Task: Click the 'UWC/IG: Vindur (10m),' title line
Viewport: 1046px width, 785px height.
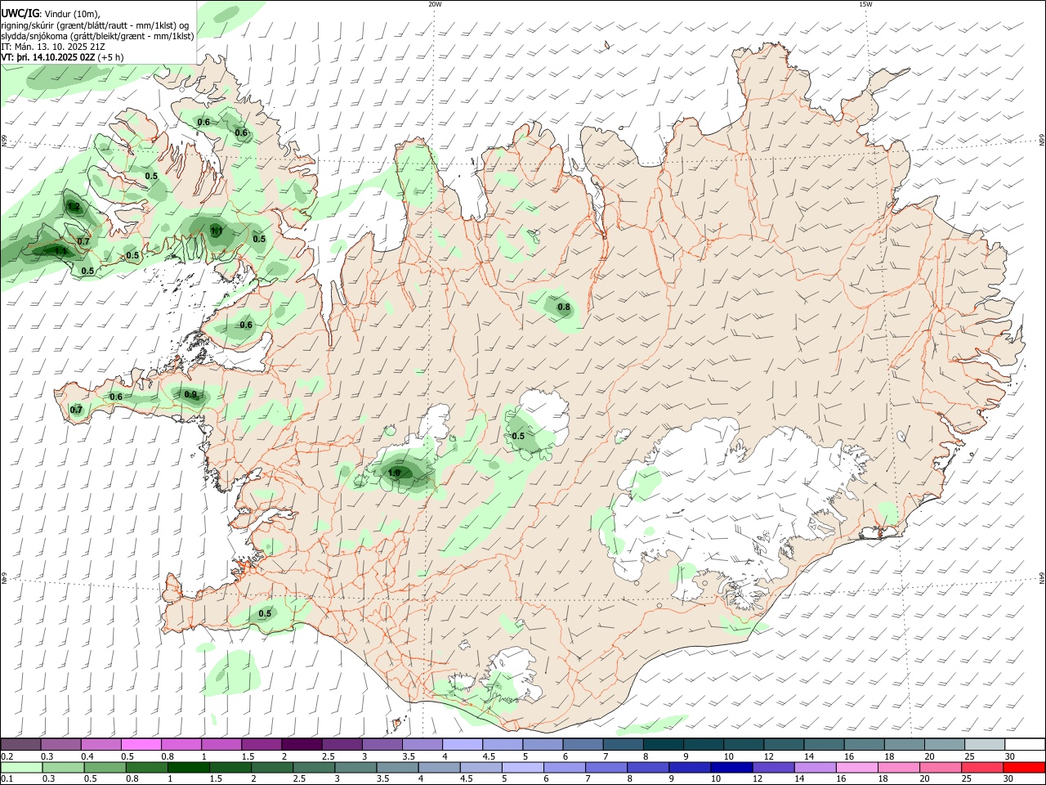Action: (51, 14)
